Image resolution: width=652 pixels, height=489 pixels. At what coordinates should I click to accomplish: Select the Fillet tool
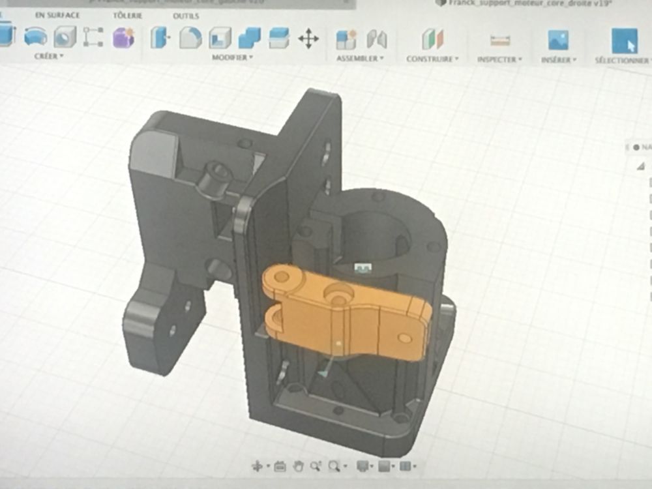click(x=190, y=38)
